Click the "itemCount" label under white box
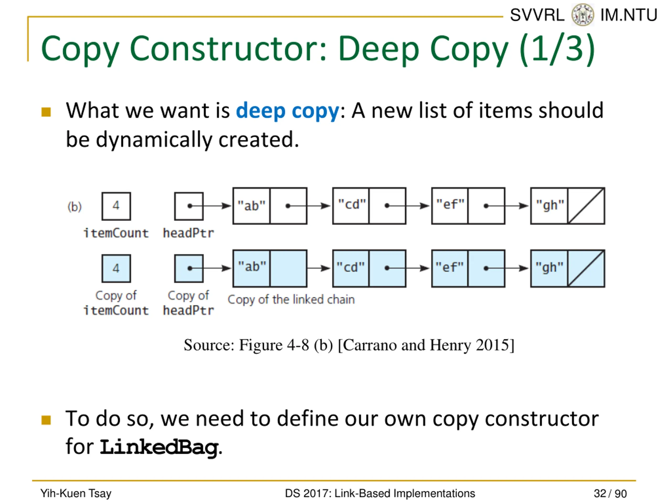 coord(116,233)
